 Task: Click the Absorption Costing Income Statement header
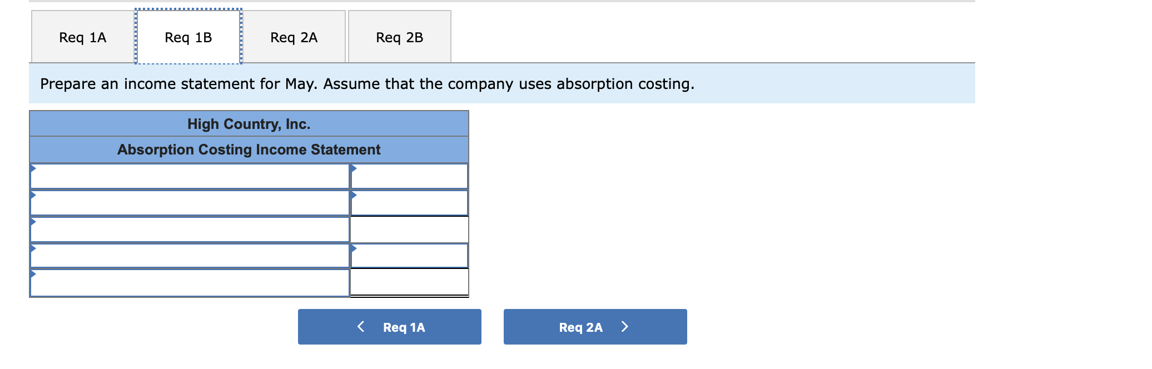pyautogui.click(x=249, y=149)
